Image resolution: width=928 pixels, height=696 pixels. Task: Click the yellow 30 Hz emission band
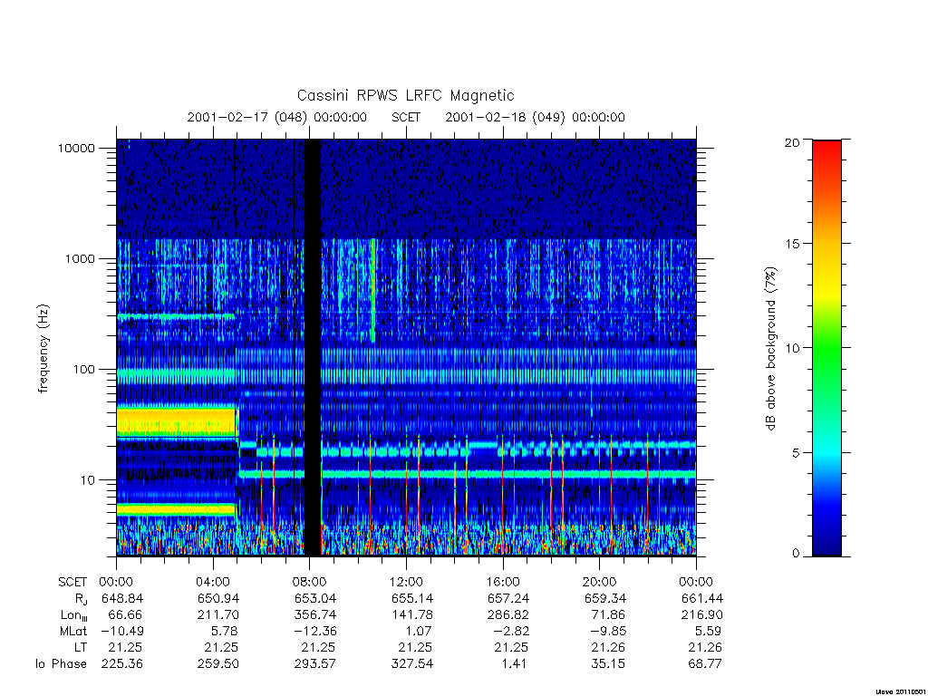click(177, 422)
